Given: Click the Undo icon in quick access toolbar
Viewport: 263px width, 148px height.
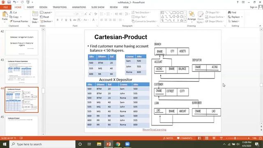Looking at the screenshot, I should 15,2.
